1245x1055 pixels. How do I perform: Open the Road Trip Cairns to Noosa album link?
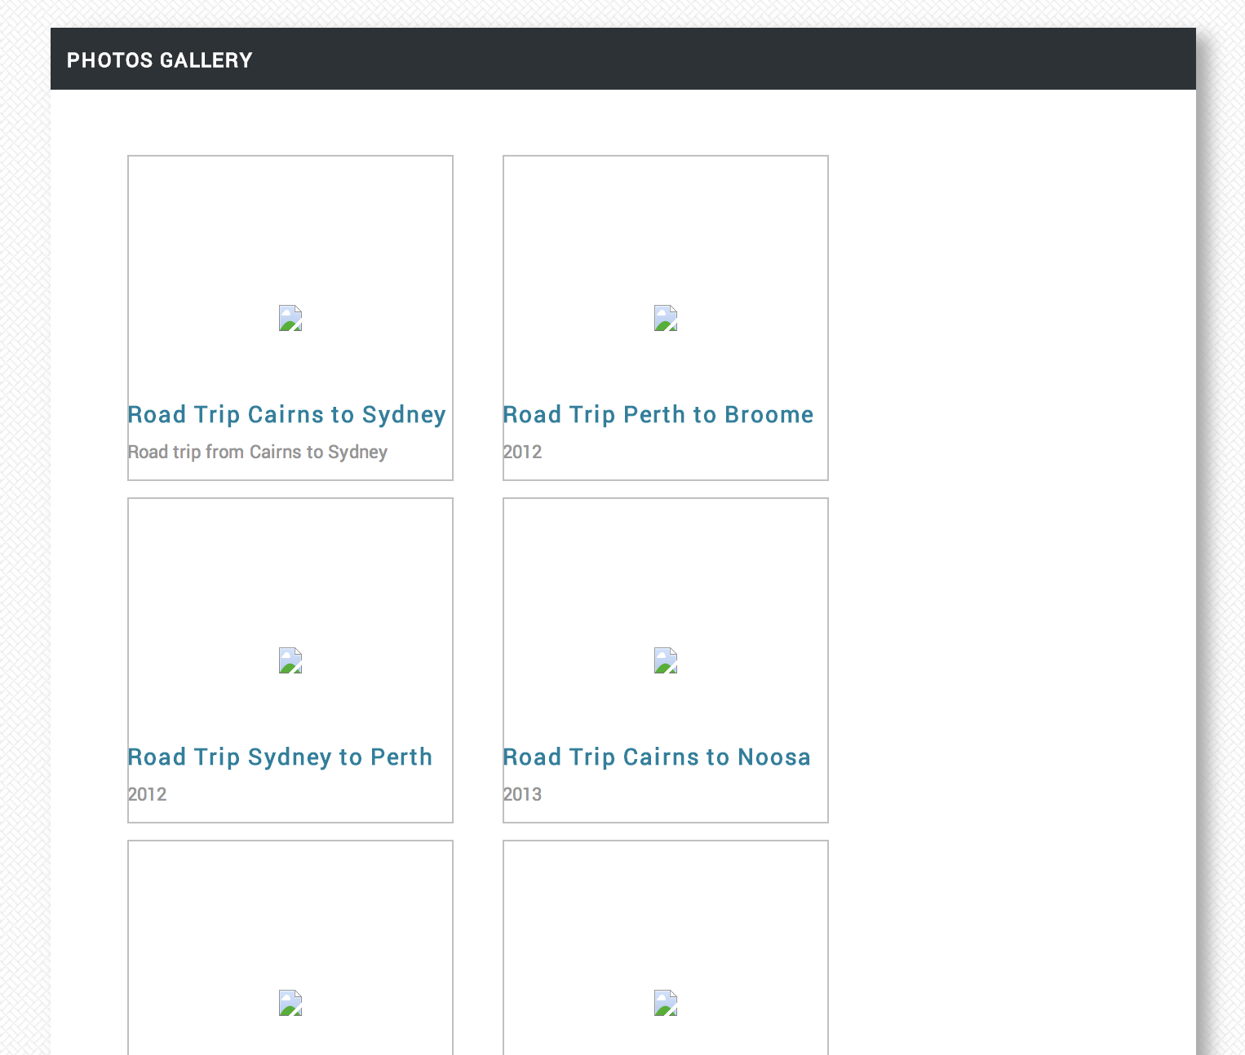click(x=657, y=757)
